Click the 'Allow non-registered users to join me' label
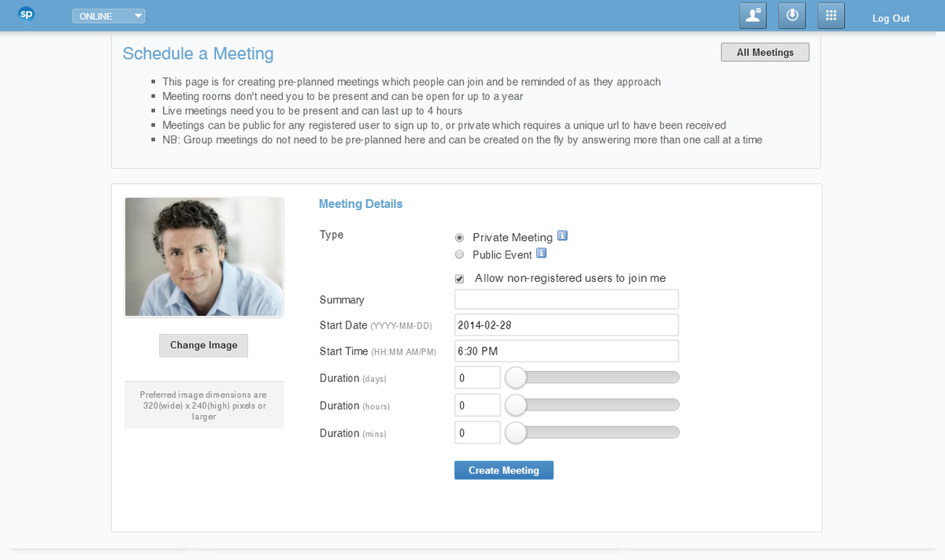This screenshot has width=945, height=560. pos(570,278)
